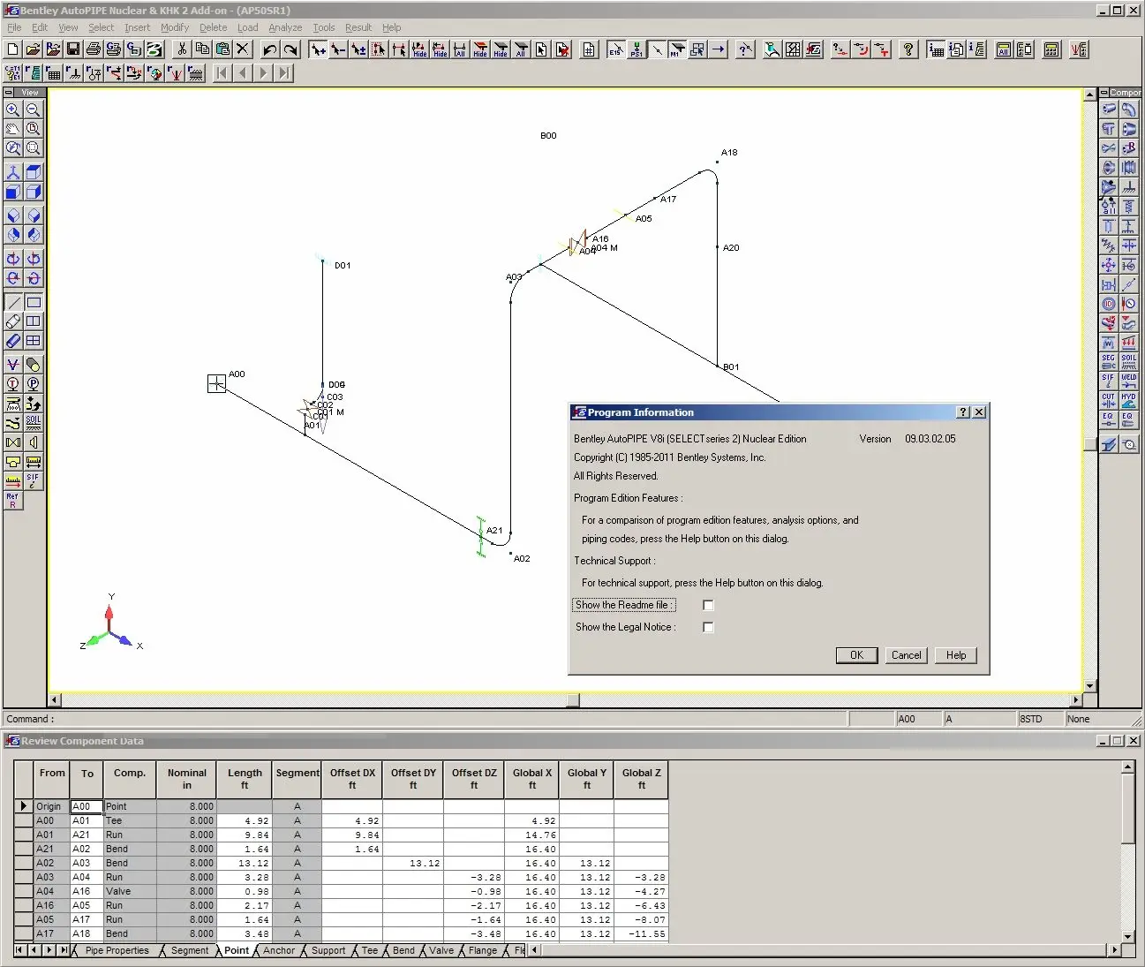Click the Save diskette icon
Screen dimensions: 1145x967
73,49
